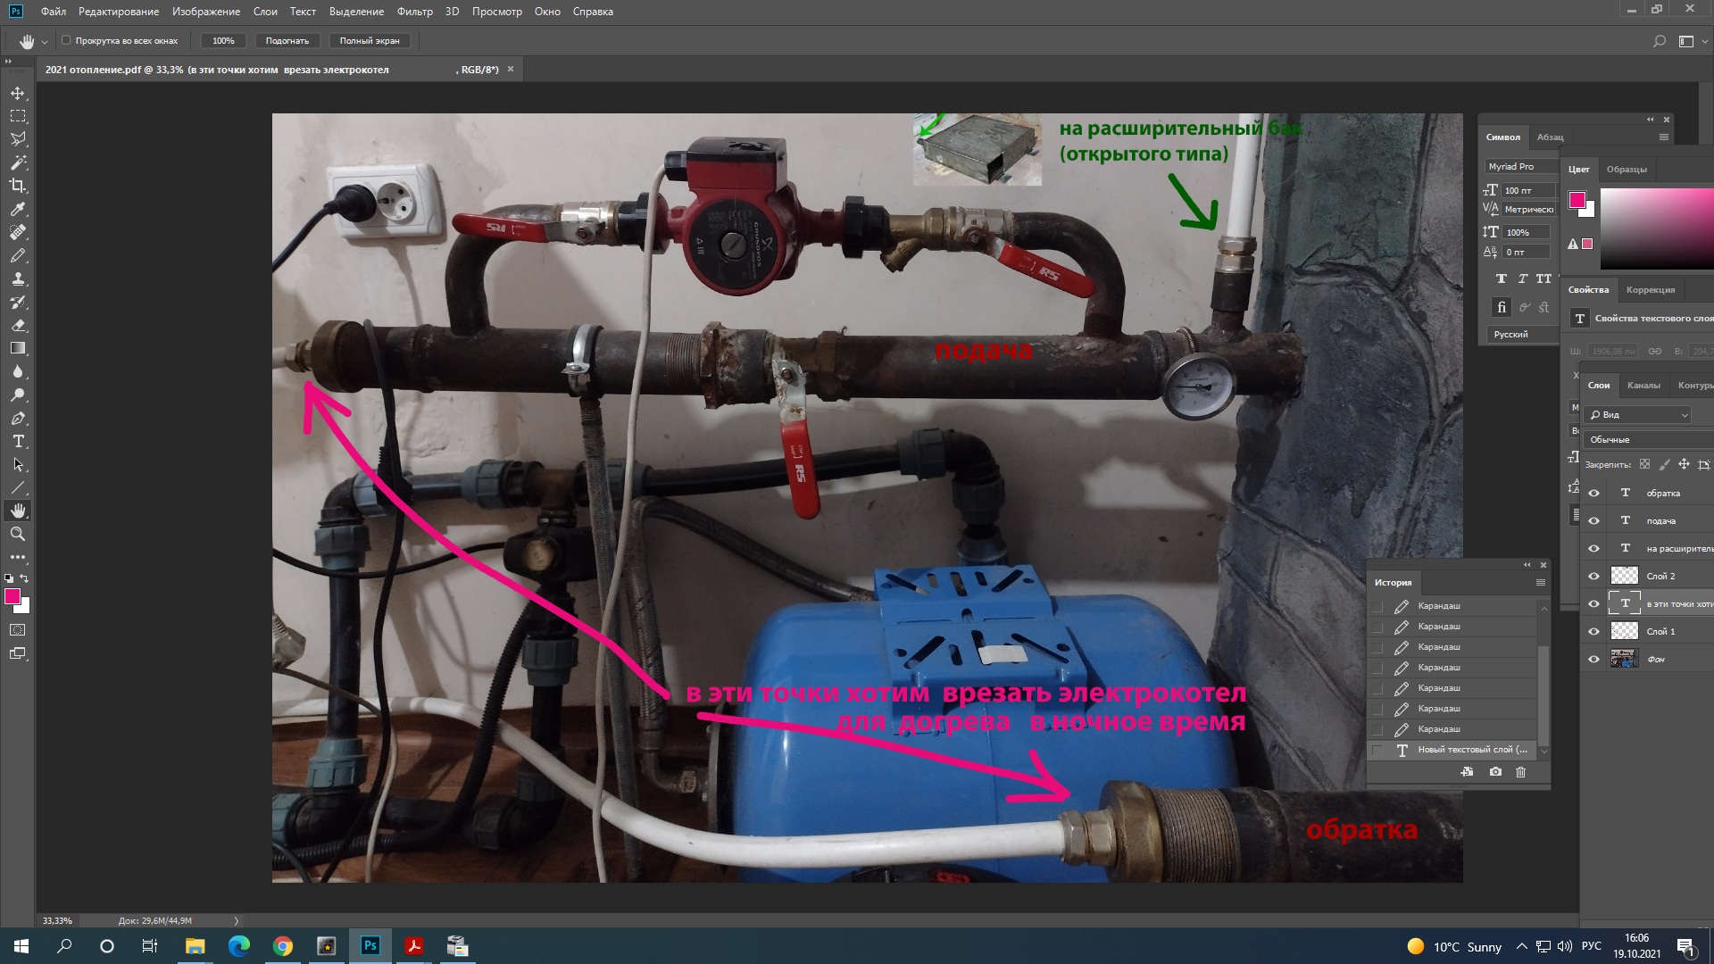1714x964 pixels.
Task: Enable scroll all windows checkbox
Action: tap(66, 40)
